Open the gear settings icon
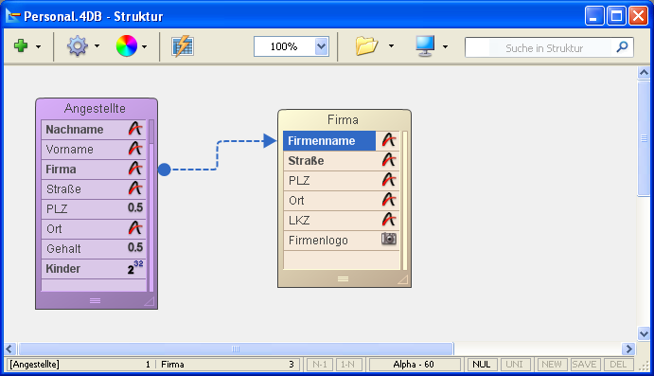This screenshot has height=376, width=654. (78, 45)
